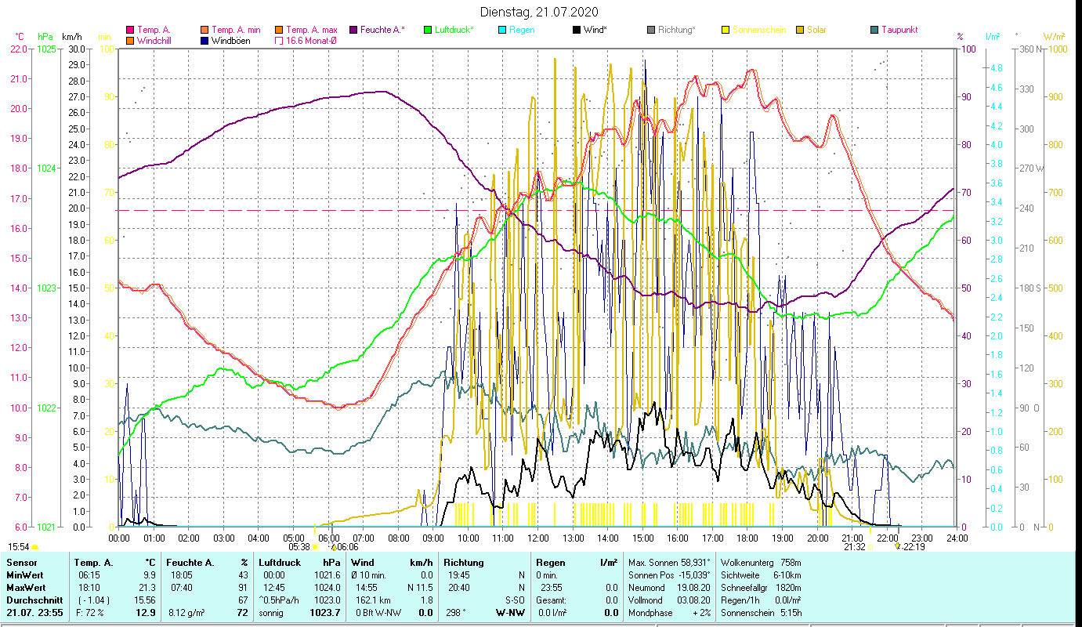Click the Temp. A. legend color square

[x=130, y=31]
